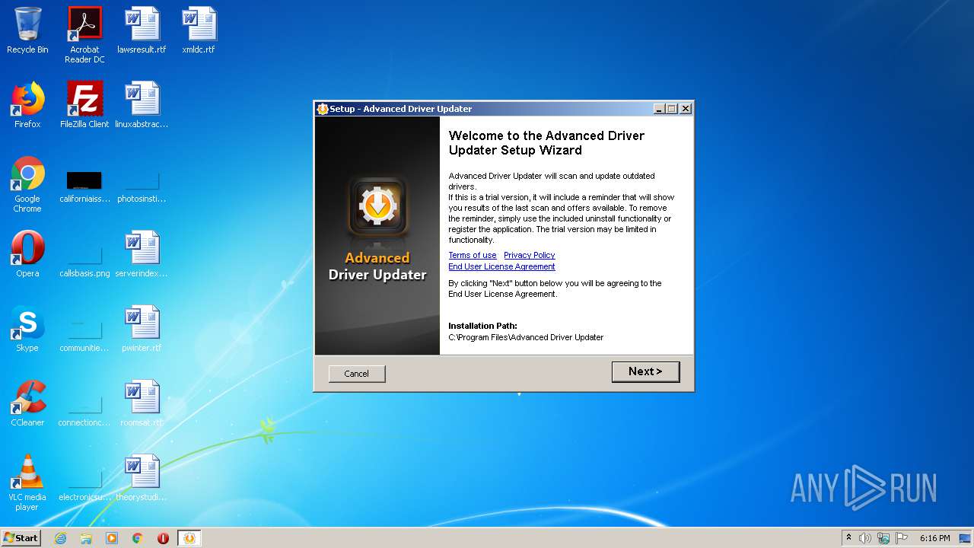Launch Opera from the taskbar
Image resolution: width=974 pixels, height=548 pixels.
[x=163, y=538]
